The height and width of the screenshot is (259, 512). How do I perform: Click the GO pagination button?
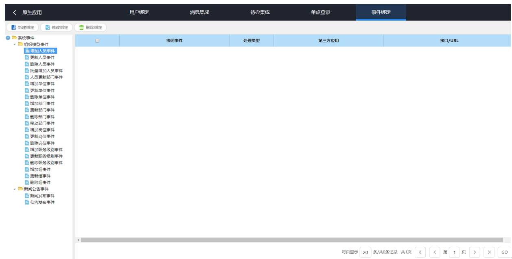(x=504, y=252)
